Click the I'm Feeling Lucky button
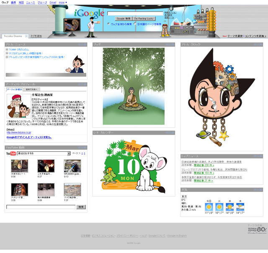 144,18
